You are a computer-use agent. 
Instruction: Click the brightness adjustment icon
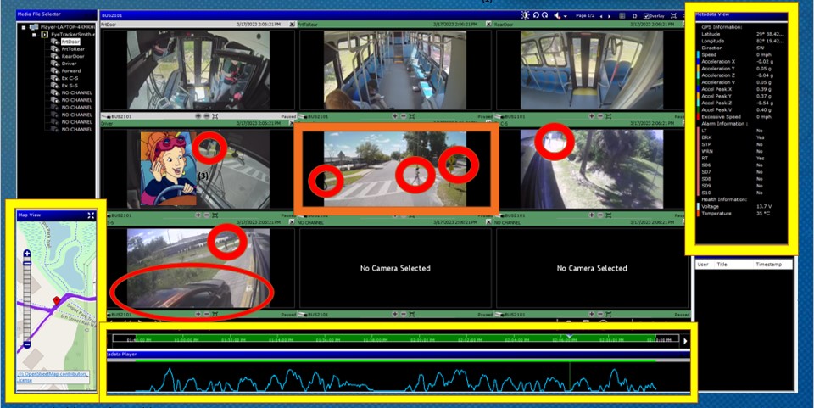526,15
